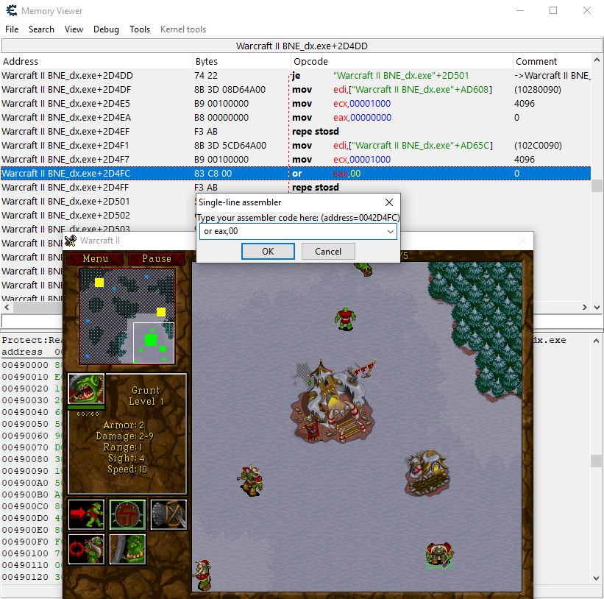Select the row at address +2D4E5

pos(296,103)
